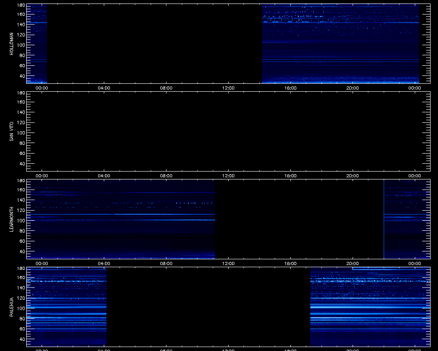Click the 120 frequency label on Palehua axis
The image size is (438, 351).
21,298
